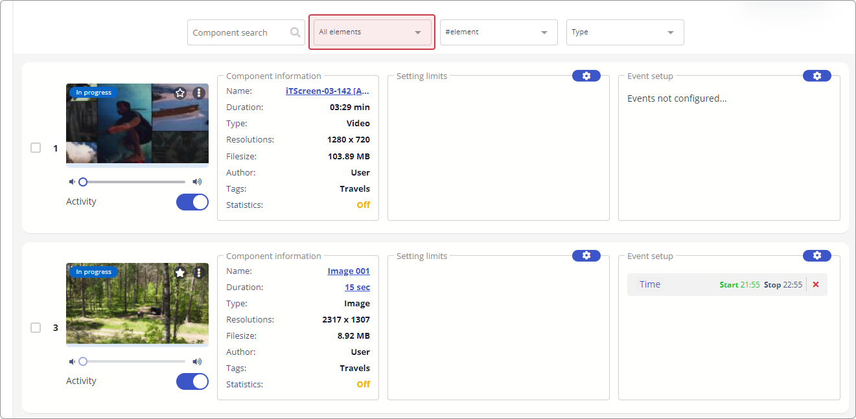Select checkbox for item 3
Image resolution: width=856 pixels, height=419 pixels.
click(36, 328)
